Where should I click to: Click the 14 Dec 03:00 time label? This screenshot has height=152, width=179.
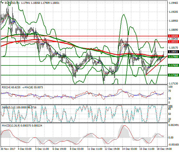(x=130, y=149)
